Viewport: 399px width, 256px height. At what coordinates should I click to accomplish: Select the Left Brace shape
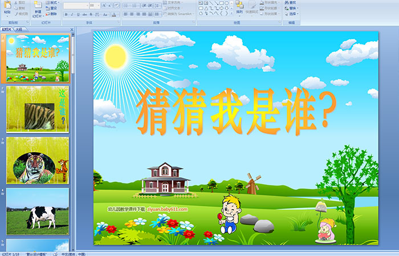[x=221, y=13]
